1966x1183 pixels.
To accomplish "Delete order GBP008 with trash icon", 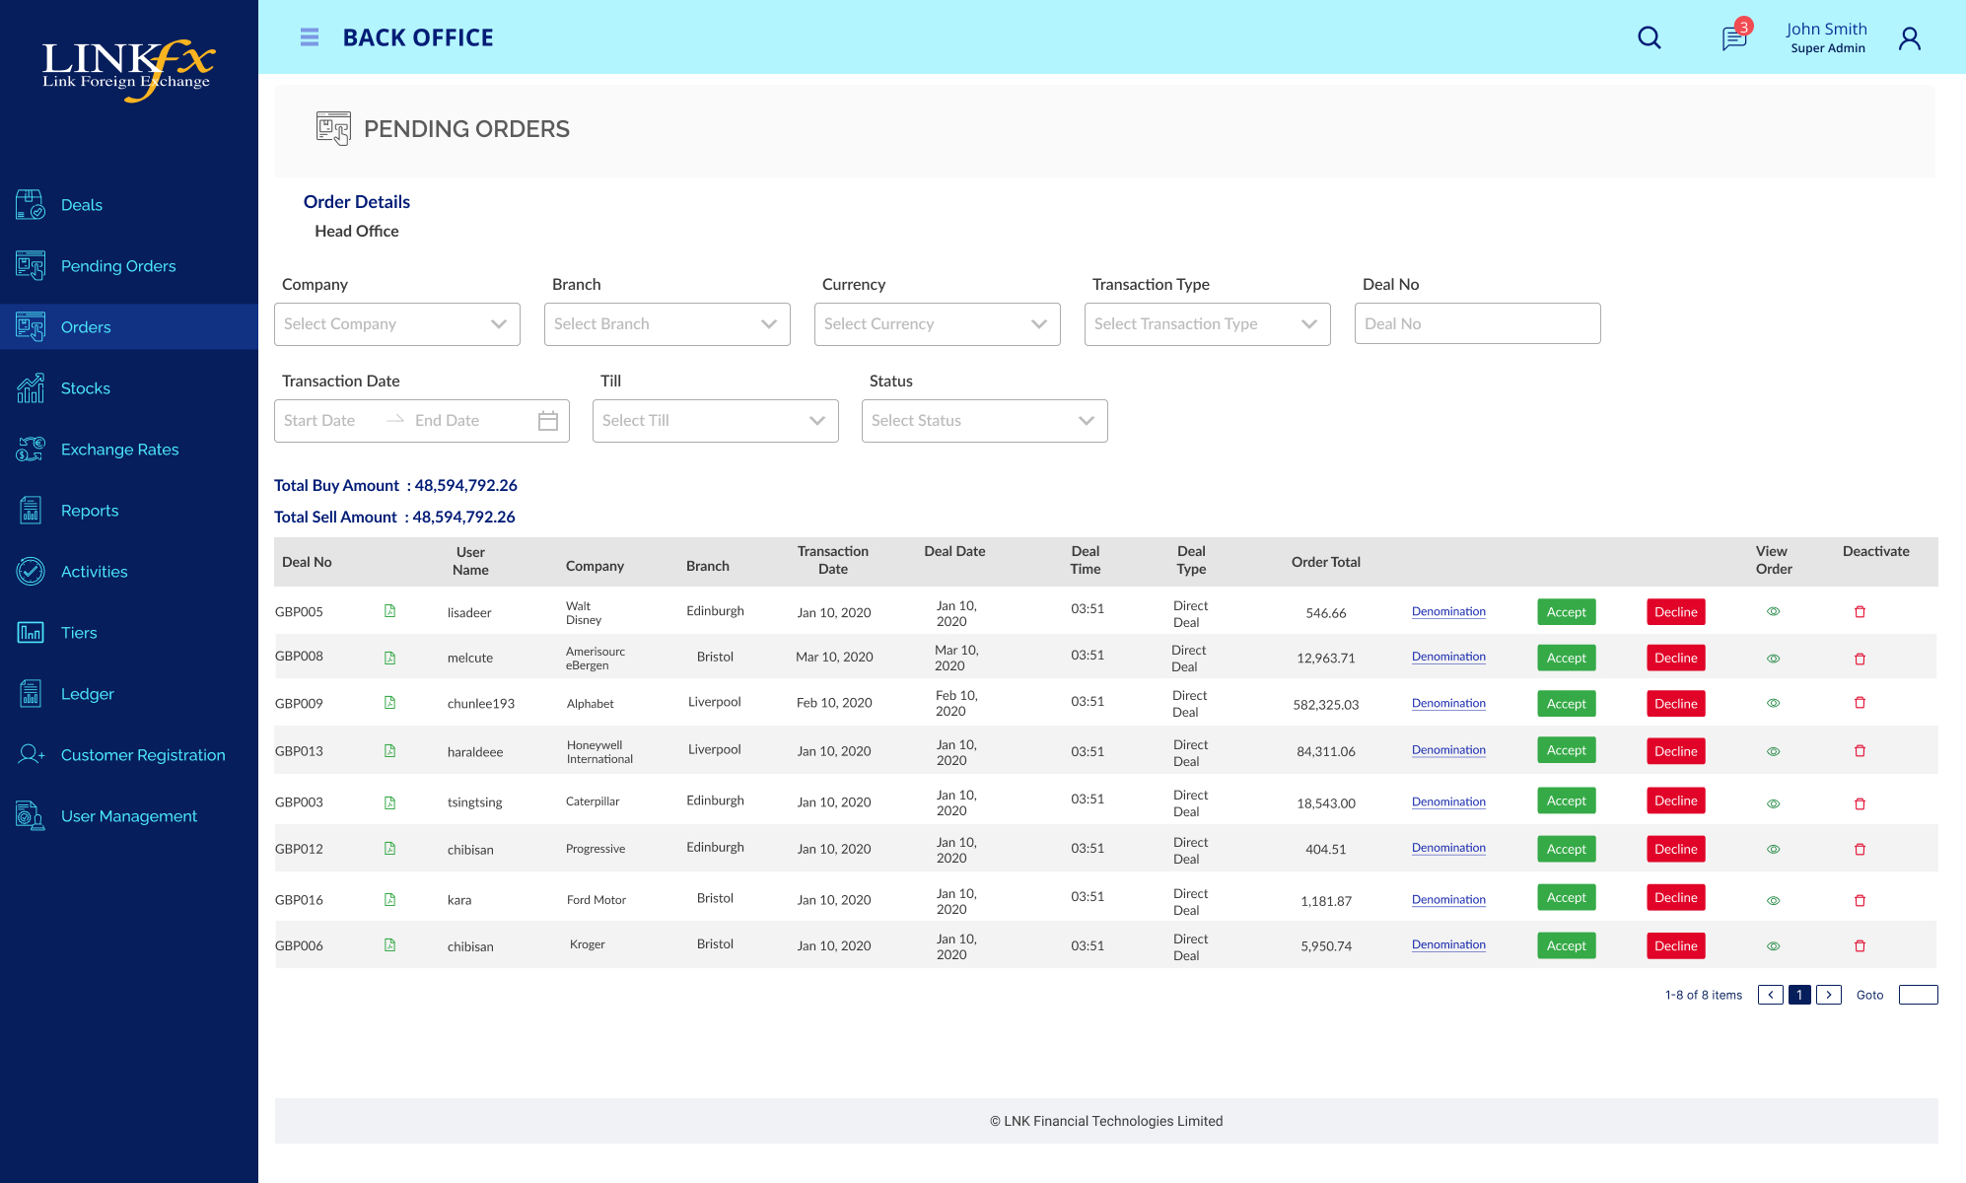I will (x=1861, y=660).
